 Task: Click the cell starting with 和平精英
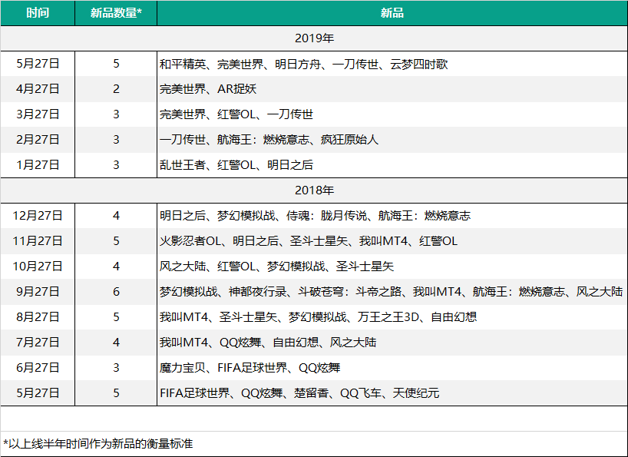click(x=392, y=64)
